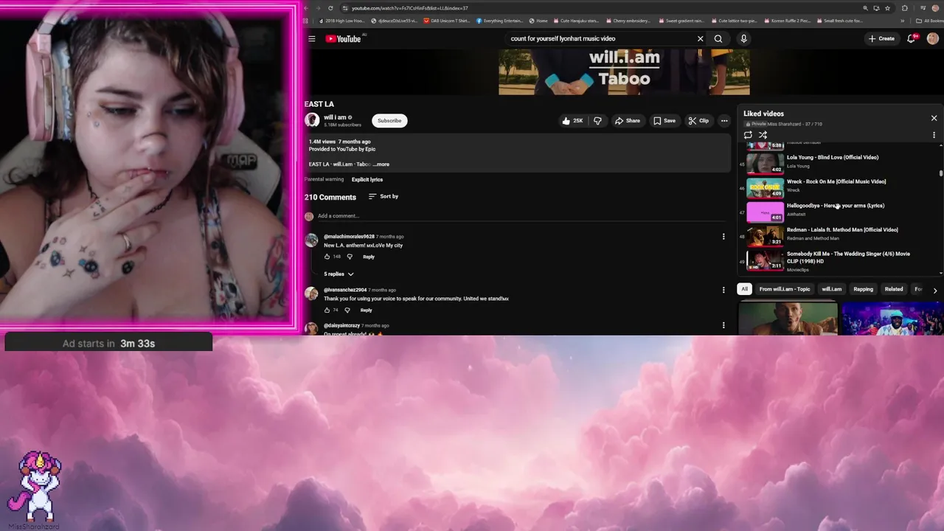Dislike malachimorales9628's comment
This screenshot has width=944, height=531.
click(x=350, y=257)
